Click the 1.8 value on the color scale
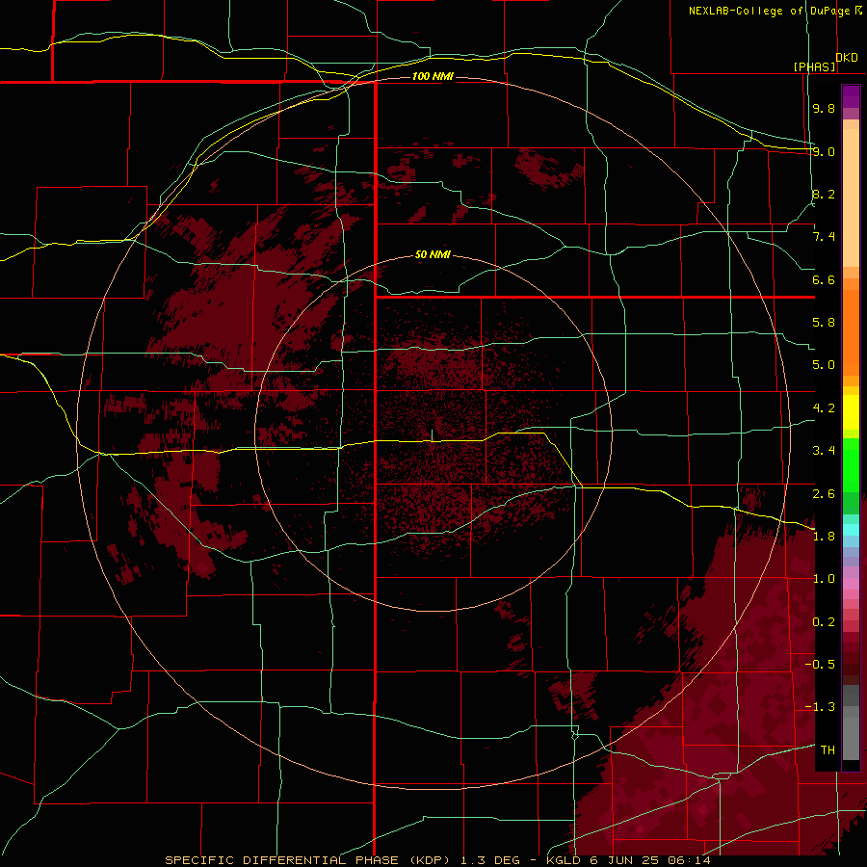This screenshot has width=867, height=867. click(x=824, y=537)
